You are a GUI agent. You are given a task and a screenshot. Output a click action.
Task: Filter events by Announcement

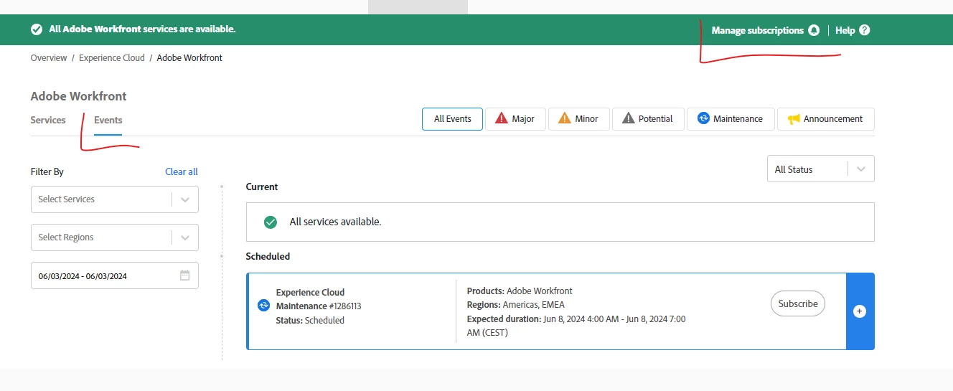tap(826, 119)
